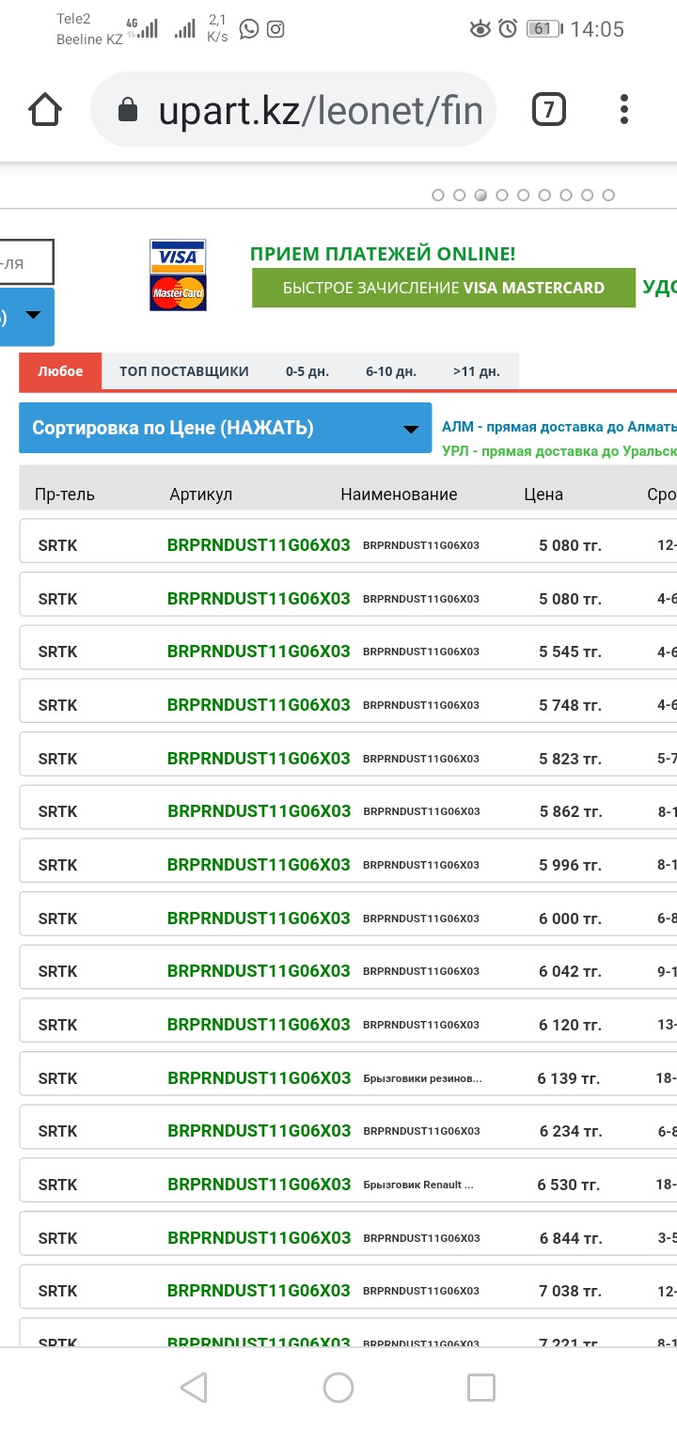677x1429 pixels.
Task: Expand the Сортировка по Цене dropdown
Action: coord(225,429)
